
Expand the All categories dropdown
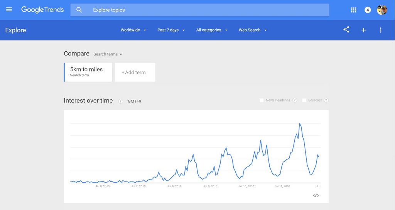tap(212, 30)
